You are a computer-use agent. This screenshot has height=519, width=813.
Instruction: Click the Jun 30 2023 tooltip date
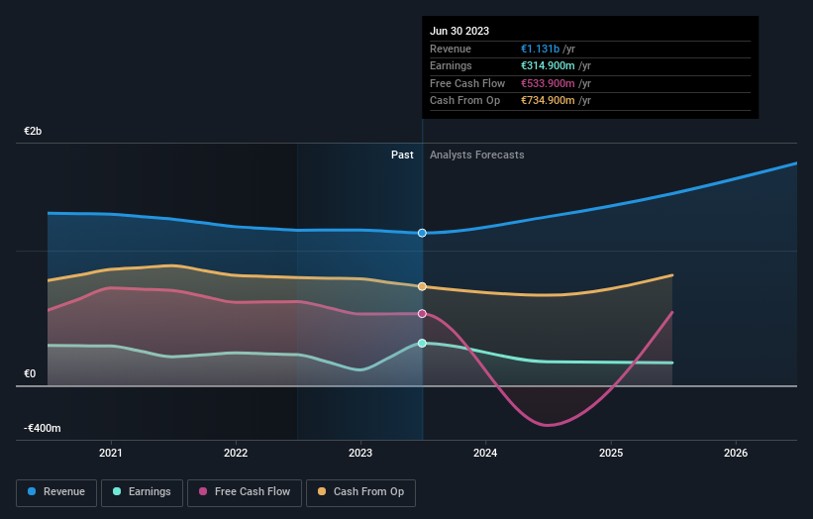(459, 31)
